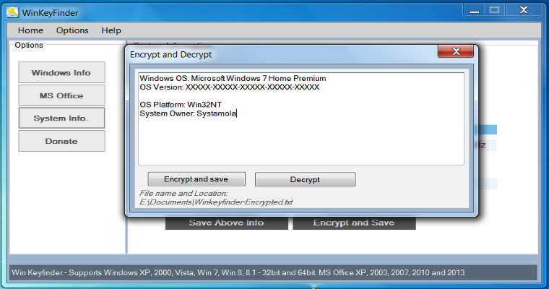Maximize the WinKeyFinder window
The image size is (549, 289).
point(494,10)
